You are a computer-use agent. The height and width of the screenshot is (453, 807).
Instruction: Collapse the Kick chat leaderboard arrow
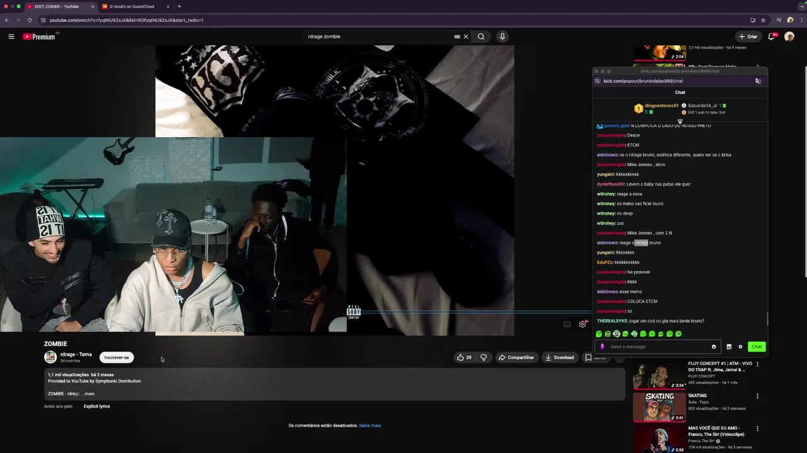[680, 121]
